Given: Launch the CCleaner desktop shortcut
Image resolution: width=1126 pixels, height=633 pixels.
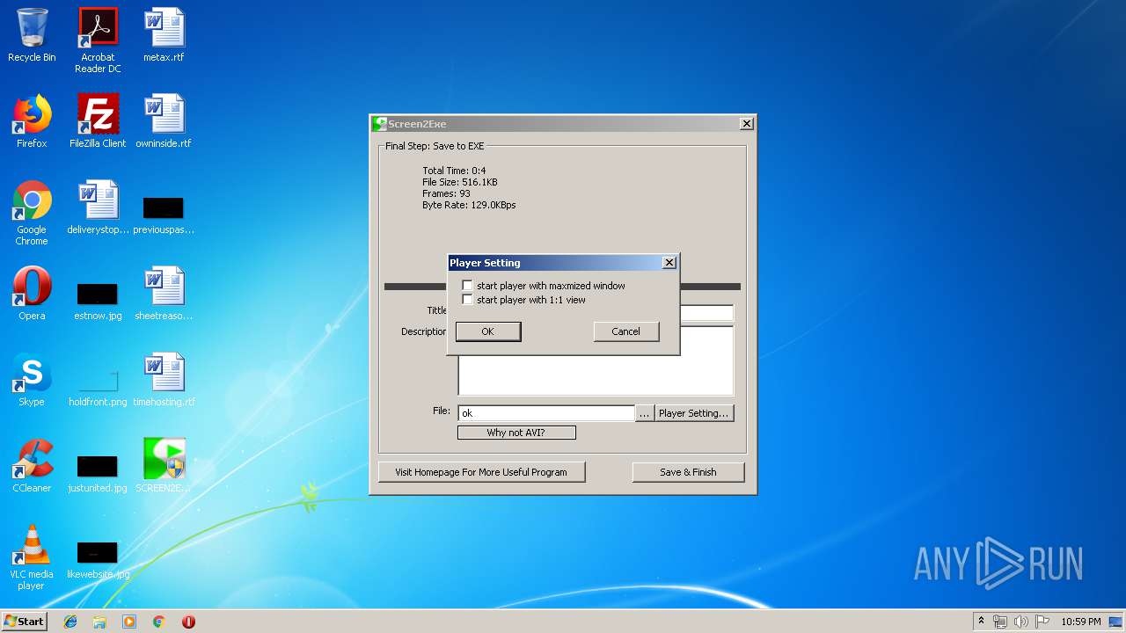Looking at the screenshot, I should pos(32,466).
